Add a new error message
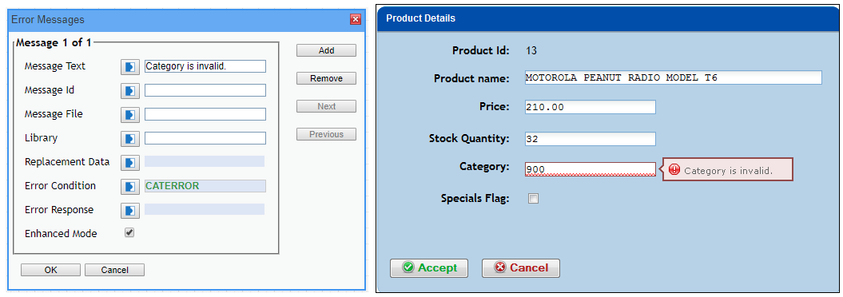This screenshot has height=297, width=843. click(326, 50)
